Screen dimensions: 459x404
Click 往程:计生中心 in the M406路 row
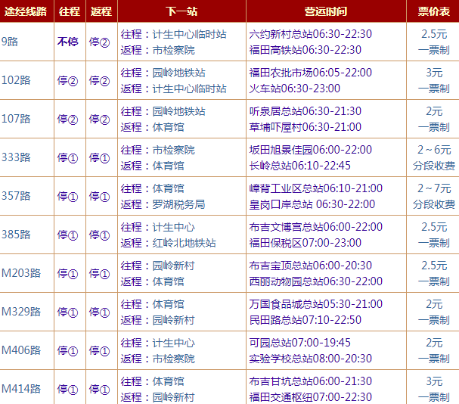pos(158,343)
